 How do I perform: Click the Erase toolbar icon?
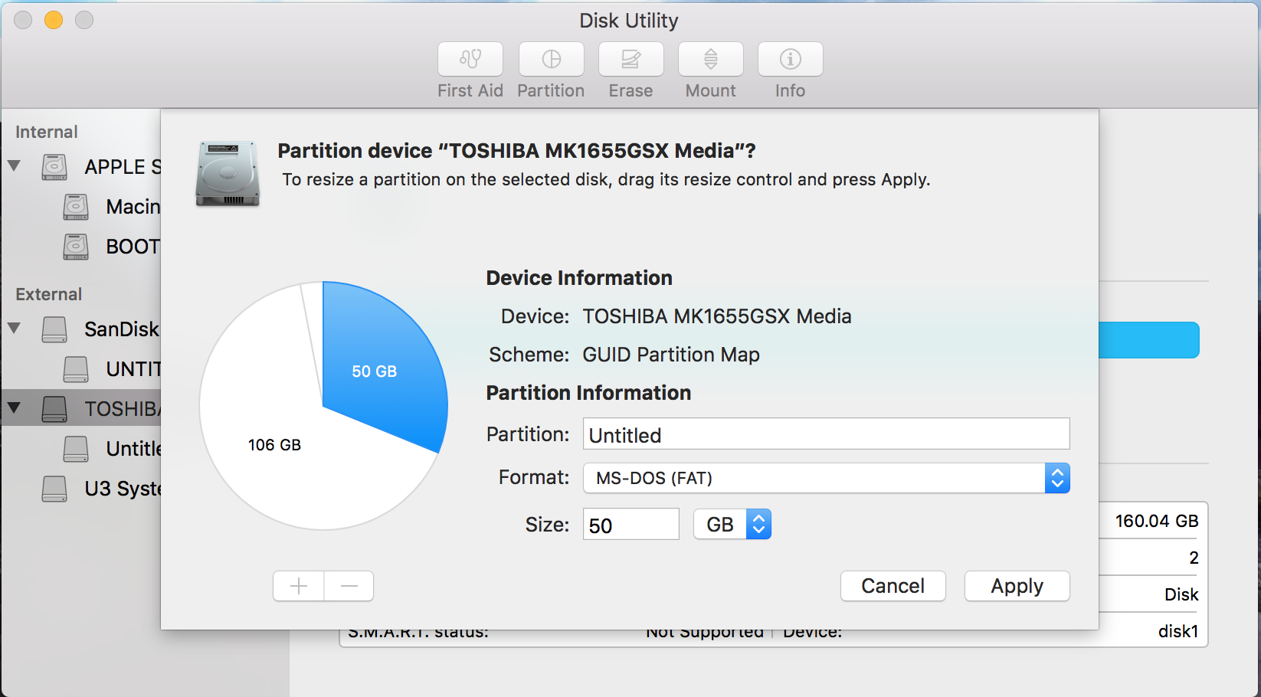pos(631,59)
